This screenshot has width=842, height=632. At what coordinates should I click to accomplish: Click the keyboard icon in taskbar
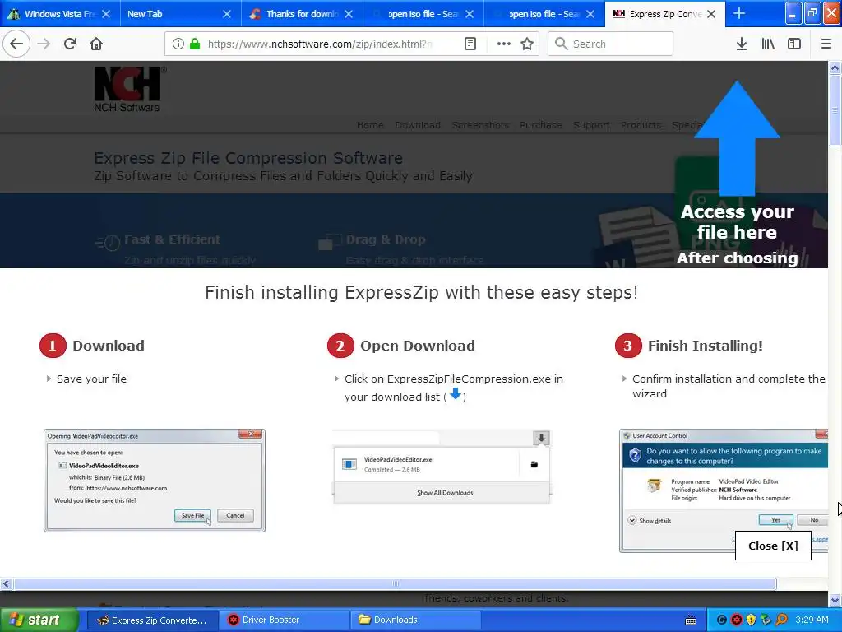(x=691, y=620)
